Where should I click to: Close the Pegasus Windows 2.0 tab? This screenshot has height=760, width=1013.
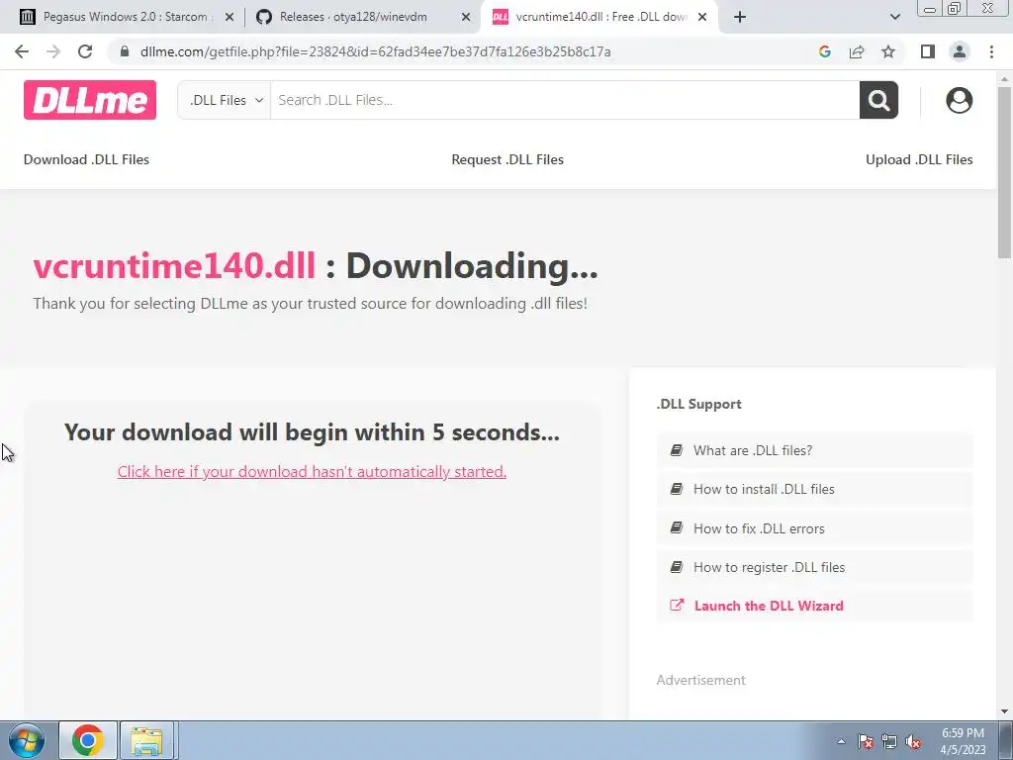pos(229,18)
